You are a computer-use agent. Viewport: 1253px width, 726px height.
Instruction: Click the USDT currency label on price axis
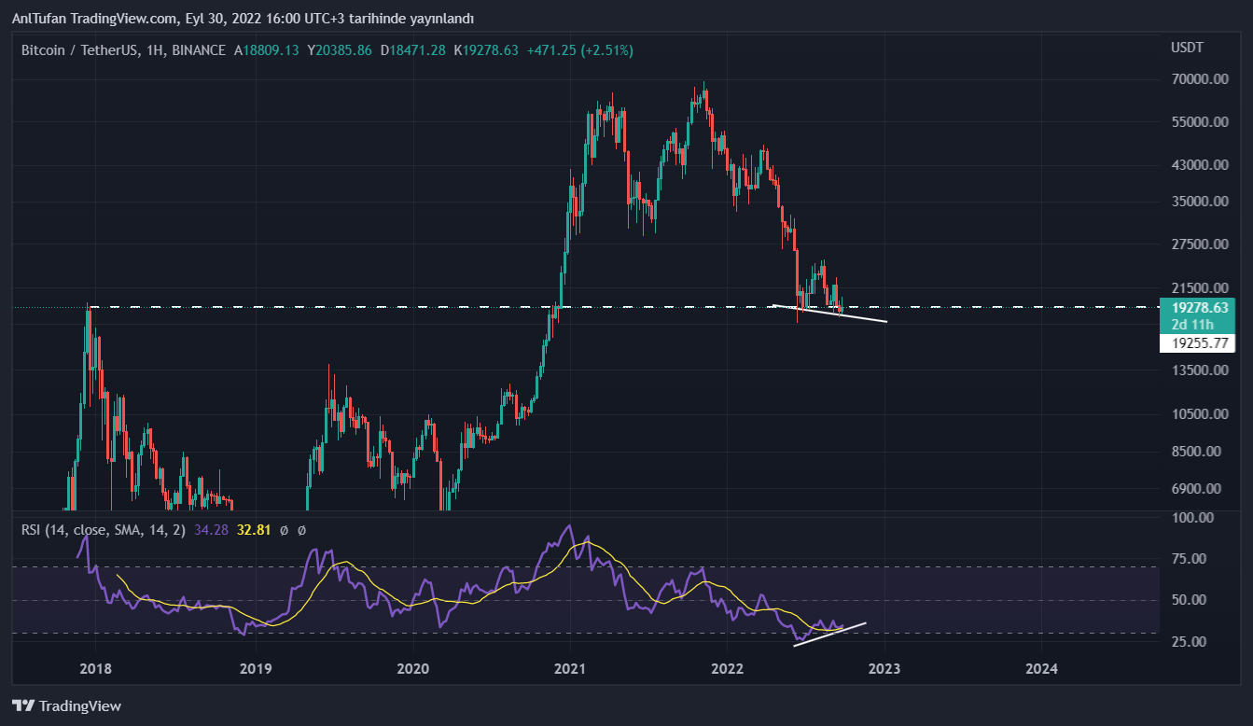tap(1187, 48)
